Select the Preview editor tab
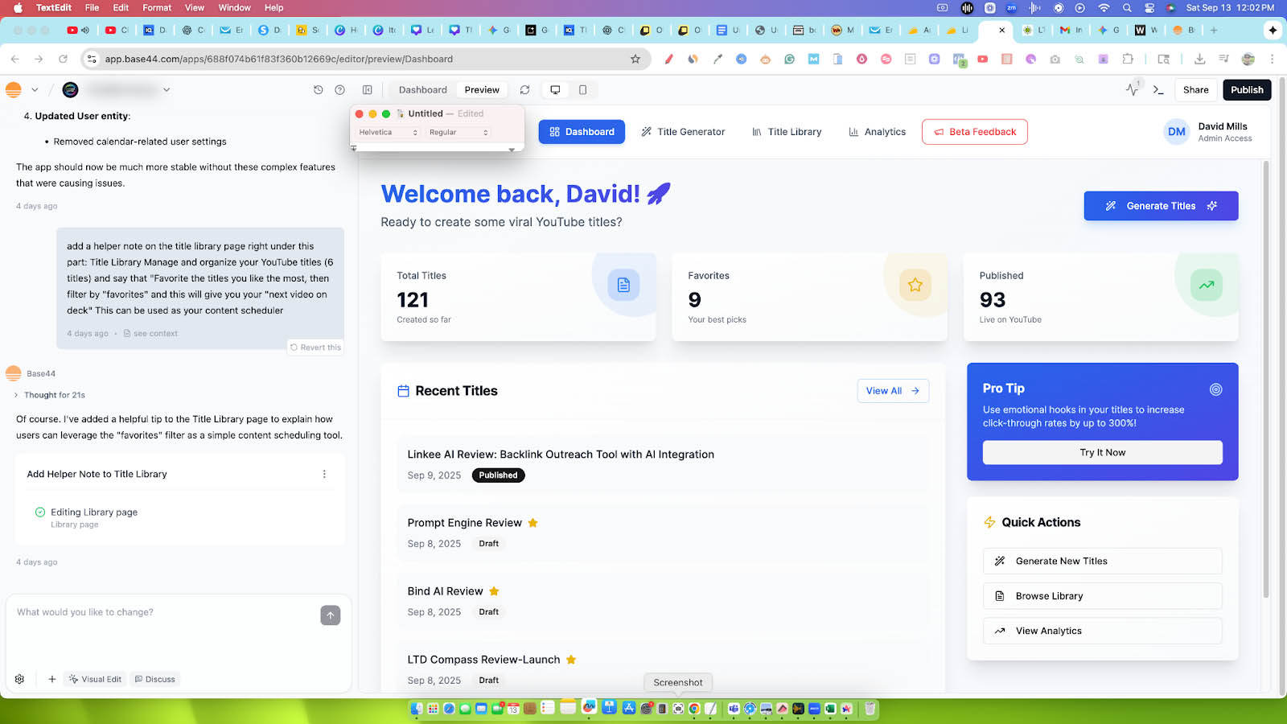 tap(482, 90)
